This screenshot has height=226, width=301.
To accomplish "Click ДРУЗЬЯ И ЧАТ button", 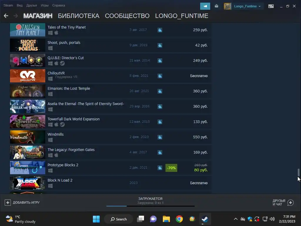I will click(283, 202).
